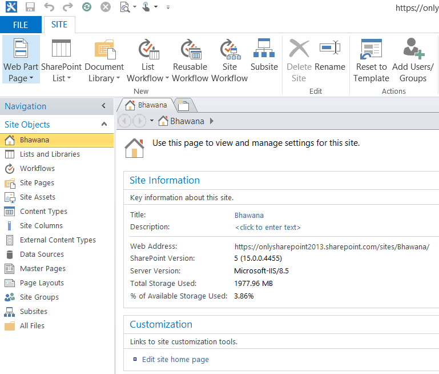Expand Bhawana breadcrumb arrow
This screenshot has width=439, height=374.
pos(212,121)
